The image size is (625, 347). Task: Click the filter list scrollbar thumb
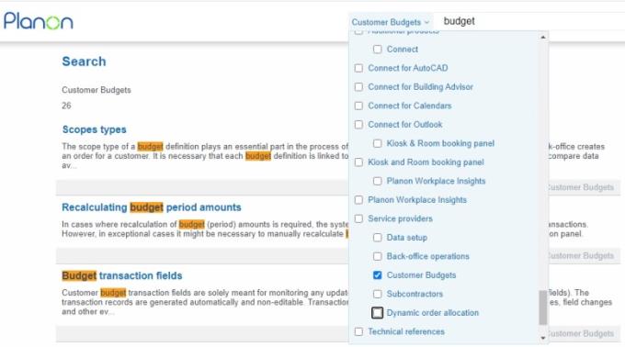click(x=543, y=308)
